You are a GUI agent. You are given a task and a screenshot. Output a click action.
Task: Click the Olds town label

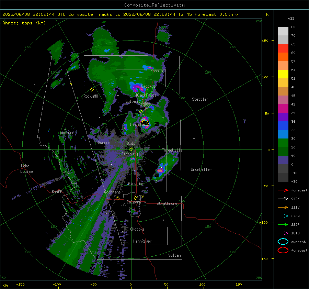pyautogui.click(x=131, y=143)
